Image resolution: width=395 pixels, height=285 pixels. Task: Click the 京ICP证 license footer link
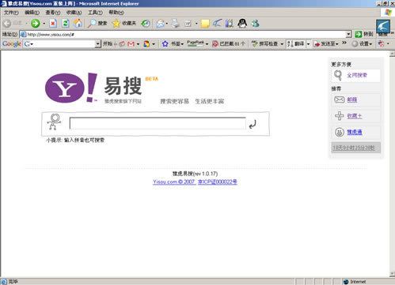(x=218, y=182)
